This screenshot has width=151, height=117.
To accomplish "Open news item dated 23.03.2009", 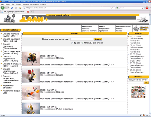I will [x=137, y=40].
